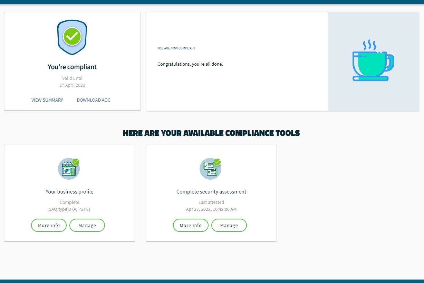Click green check badge on storefront icon
This screenshot has width=424, height=283.
[76, 162]
